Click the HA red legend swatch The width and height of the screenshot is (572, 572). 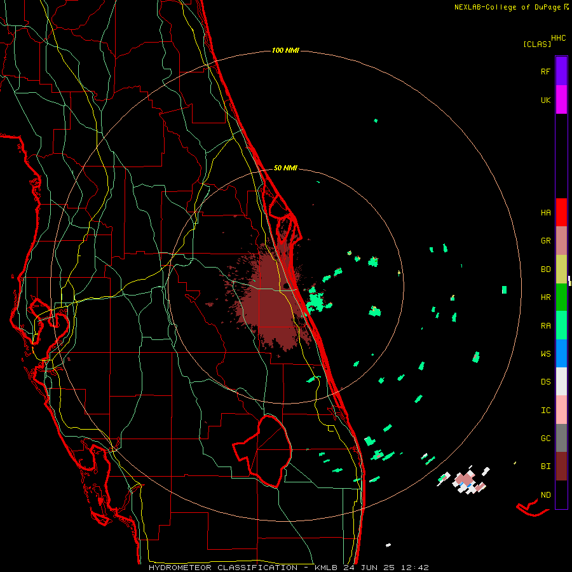point(561,212)
